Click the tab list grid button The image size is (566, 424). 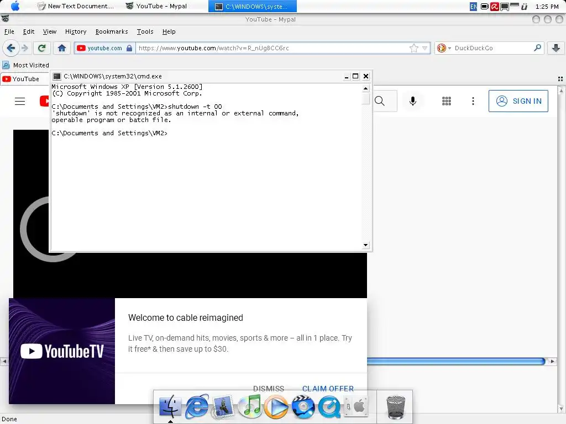tap(560, 78)
